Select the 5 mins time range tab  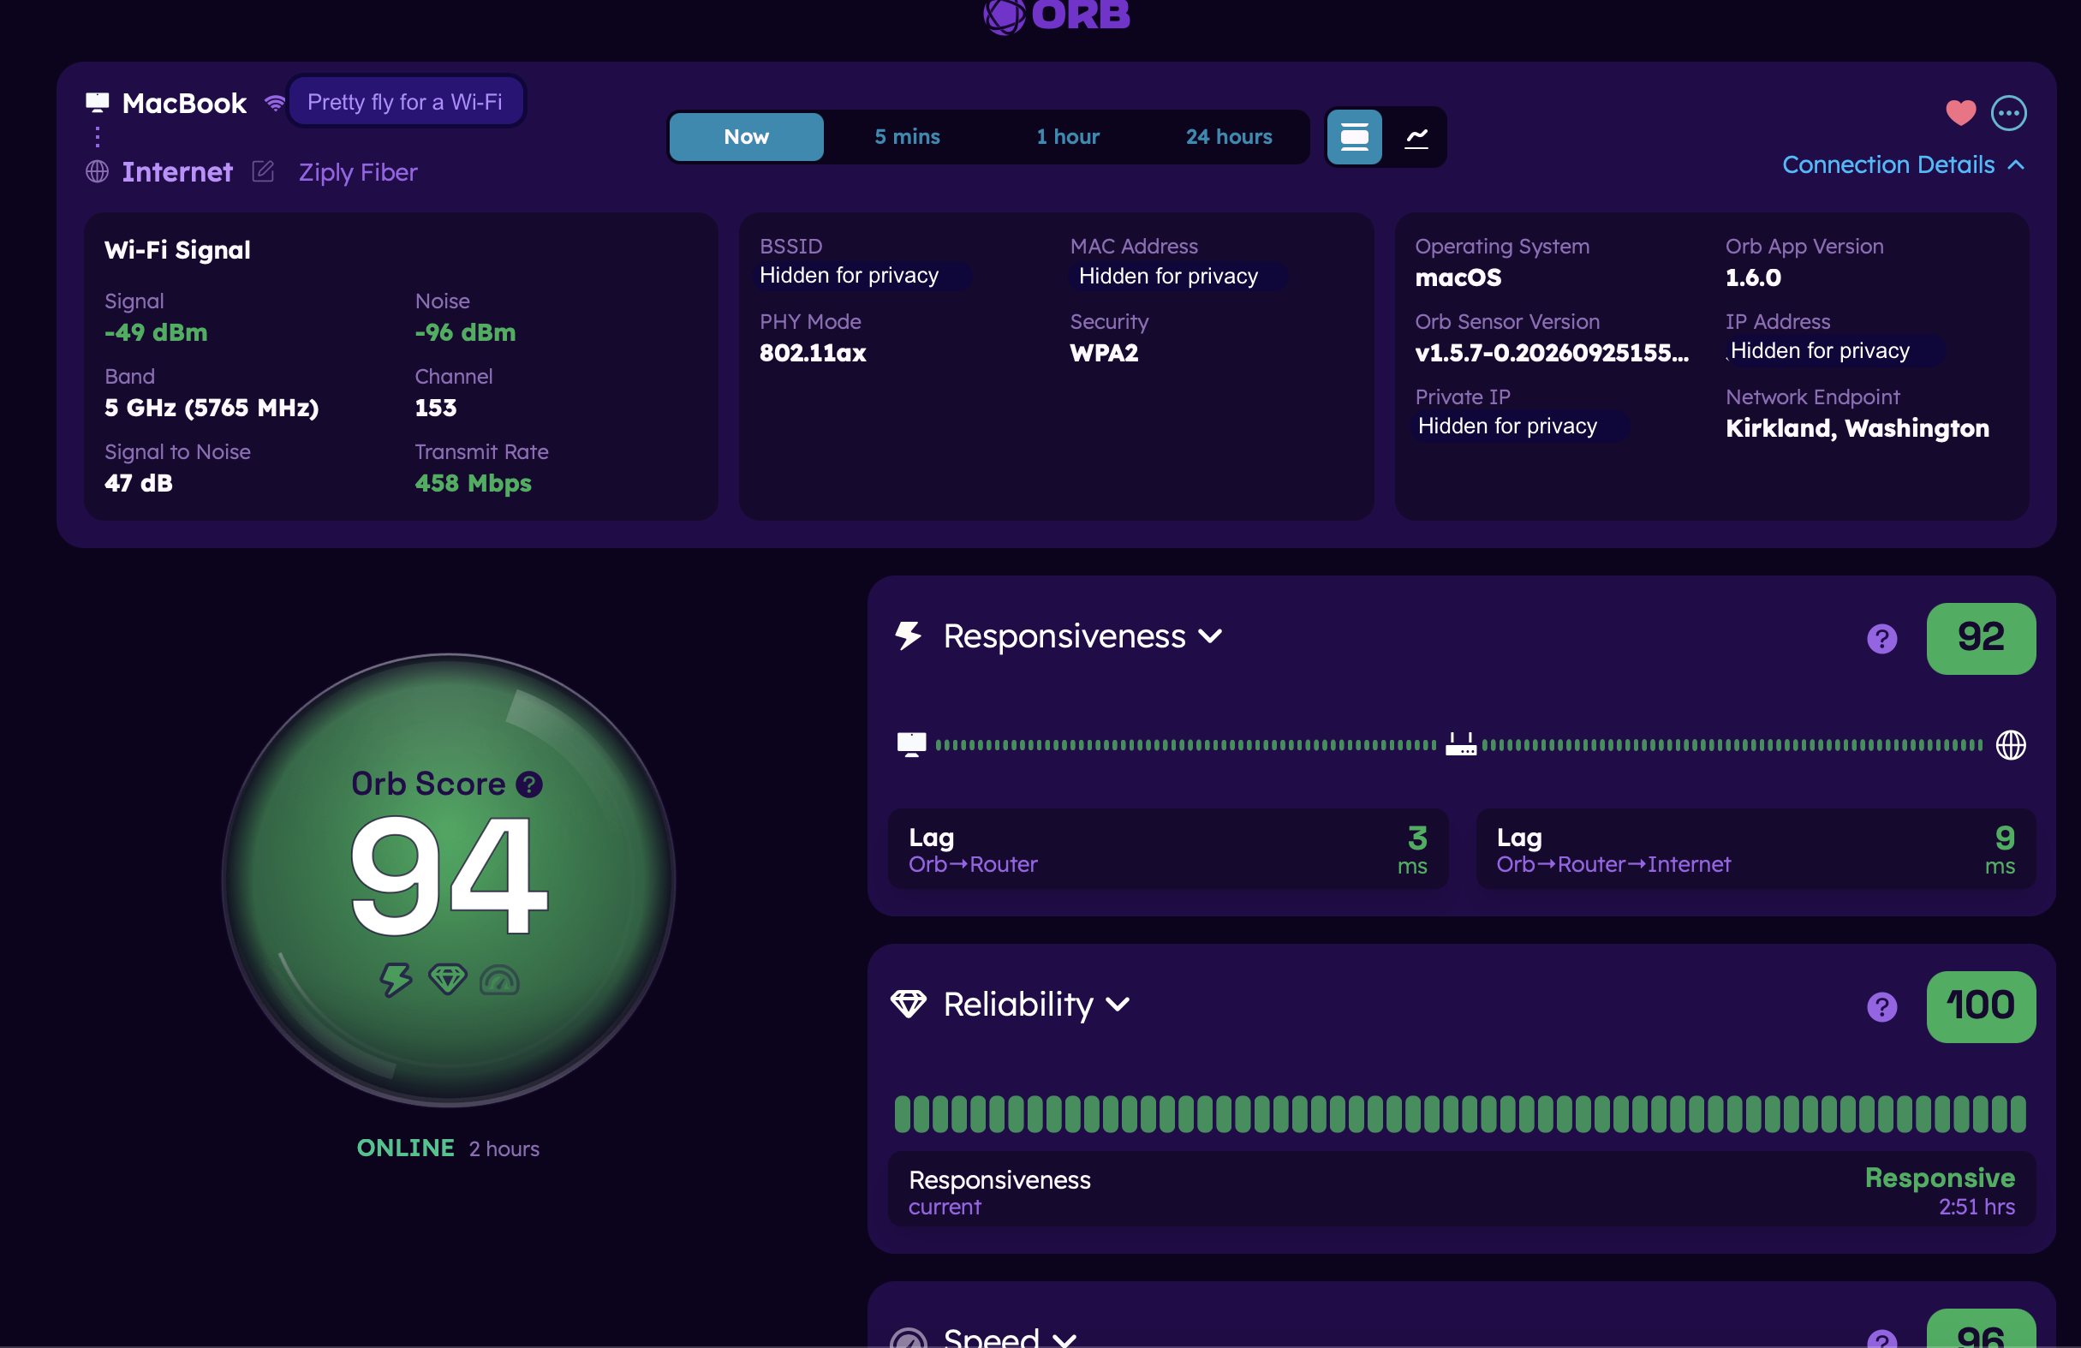tap(907, 137)
